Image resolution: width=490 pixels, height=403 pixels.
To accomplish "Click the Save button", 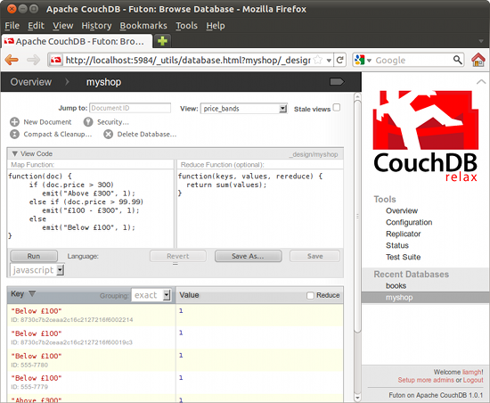I will coord(314,256).
